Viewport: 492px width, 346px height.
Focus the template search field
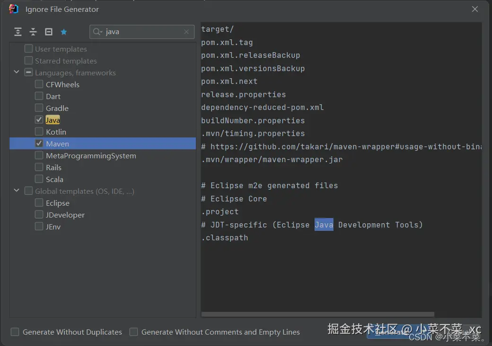(x=142, y=32)
